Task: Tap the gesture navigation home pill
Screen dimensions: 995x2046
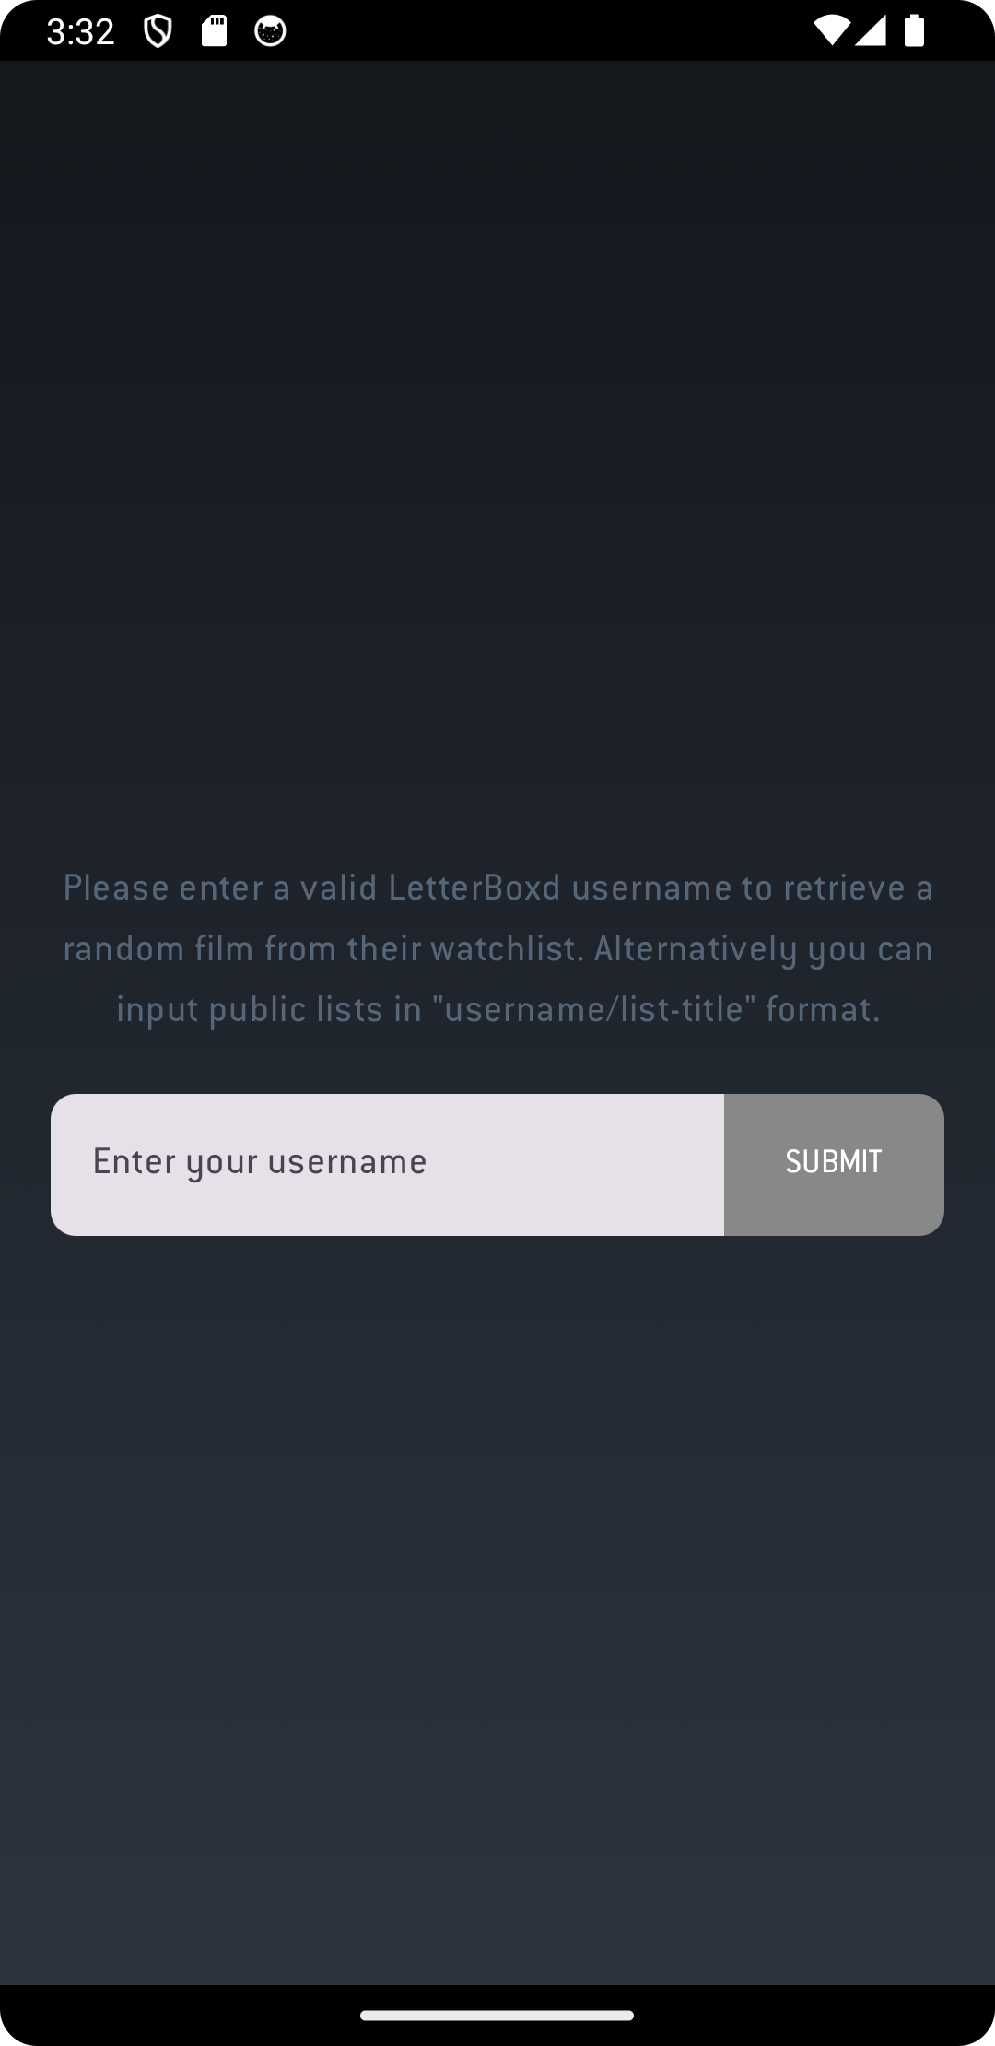Action: [x=497, y=2015]
